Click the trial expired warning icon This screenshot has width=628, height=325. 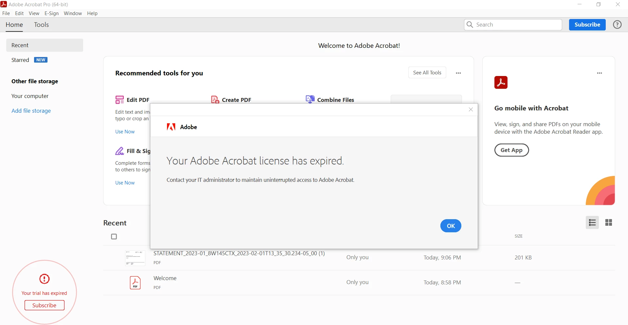click(44, 279)
